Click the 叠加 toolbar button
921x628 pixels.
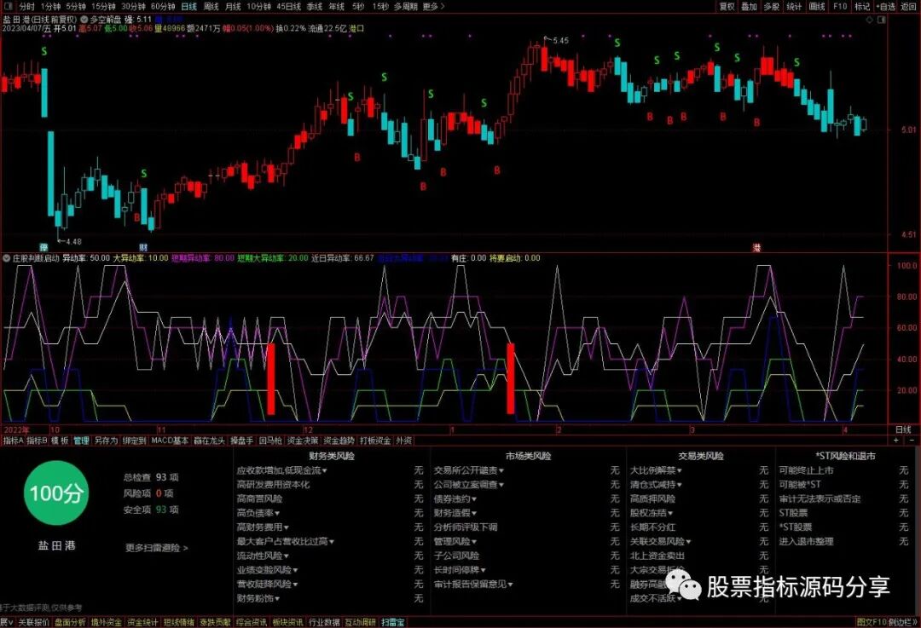pos(749,7)
